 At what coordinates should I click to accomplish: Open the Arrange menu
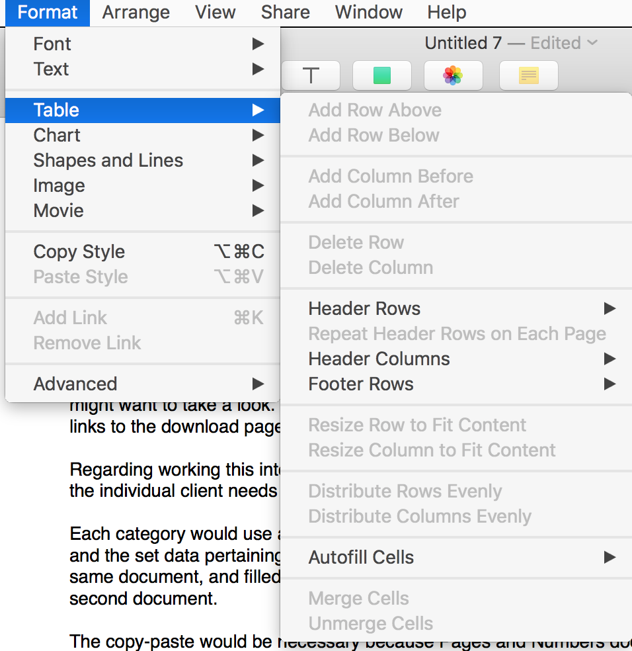(x=136, y=13)
